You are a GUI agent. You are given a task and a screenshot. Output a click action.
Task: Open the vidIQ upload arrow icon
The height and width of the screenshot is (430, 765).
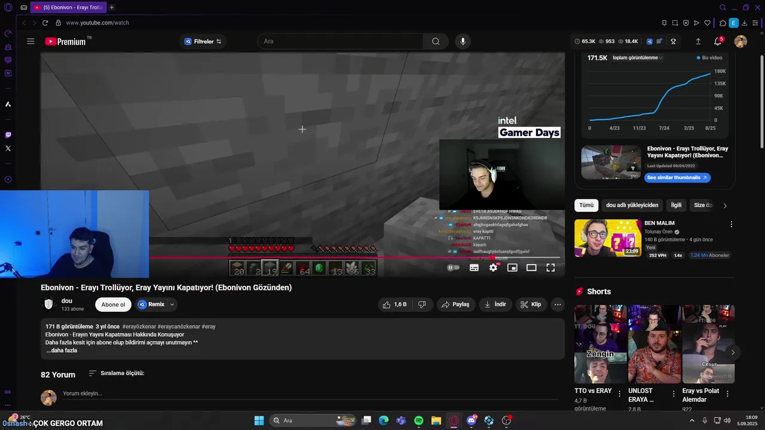click(698, 41)
